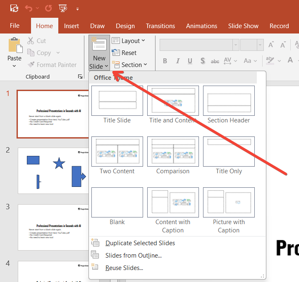The height and width of the screenshot is (282, 299).
Task: Open the Transitions ribbon tab
Action: click(160, 26)
